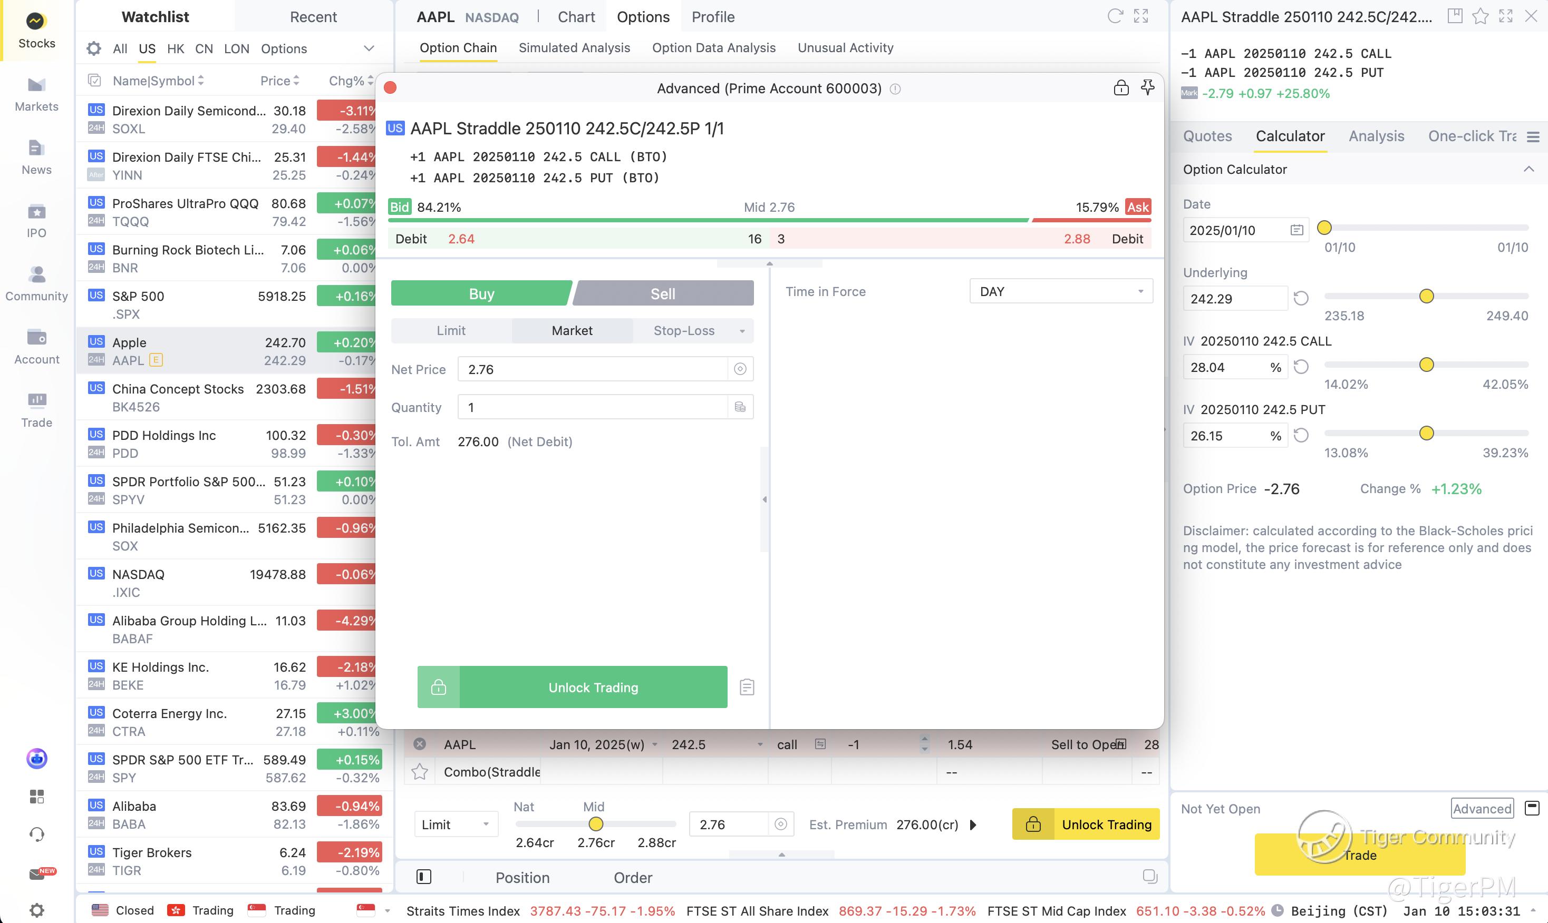
Task: Open the Markets sidebar icon
Action: pyautogui.click(x=36, y=94)
